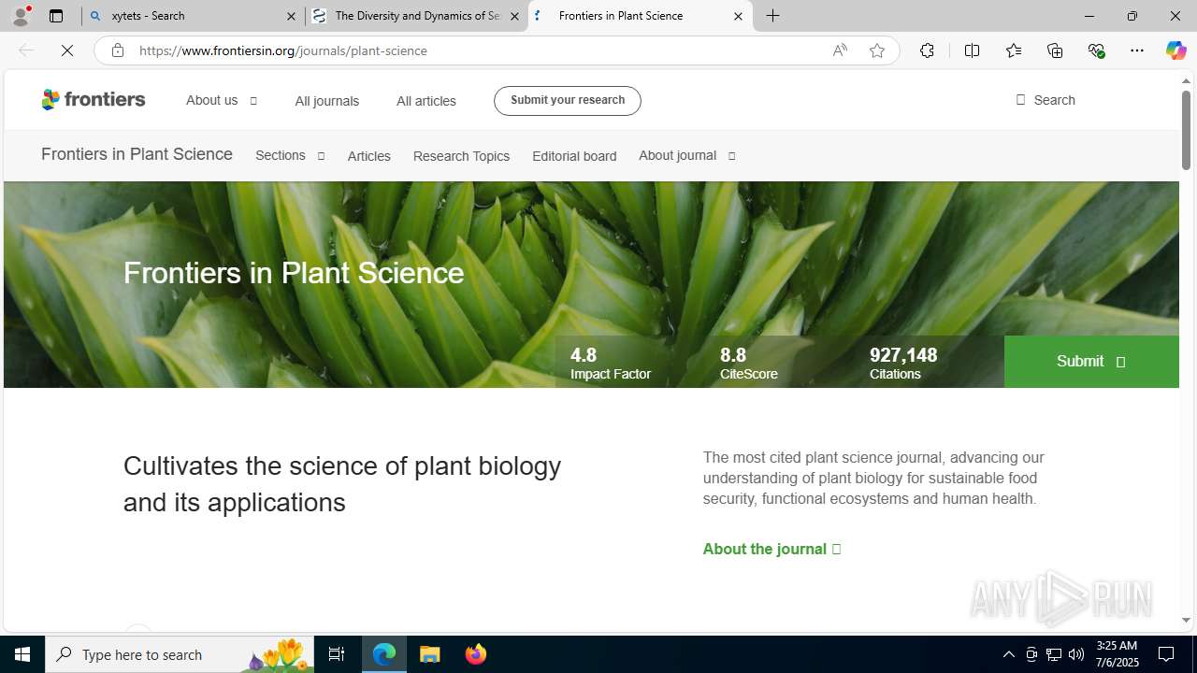Close the Diversity and Dynamics tab
Image resolution: width=1197 pixels, height=673 pixels.
[x=514, y=16]
